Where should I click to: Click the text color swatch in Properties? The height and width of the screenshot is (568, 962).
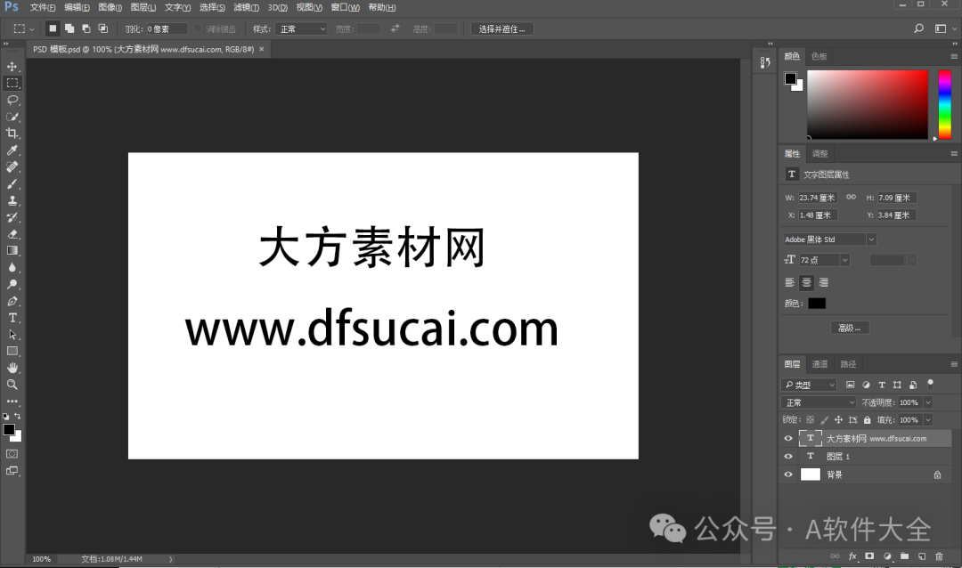(x=818, y=303)
